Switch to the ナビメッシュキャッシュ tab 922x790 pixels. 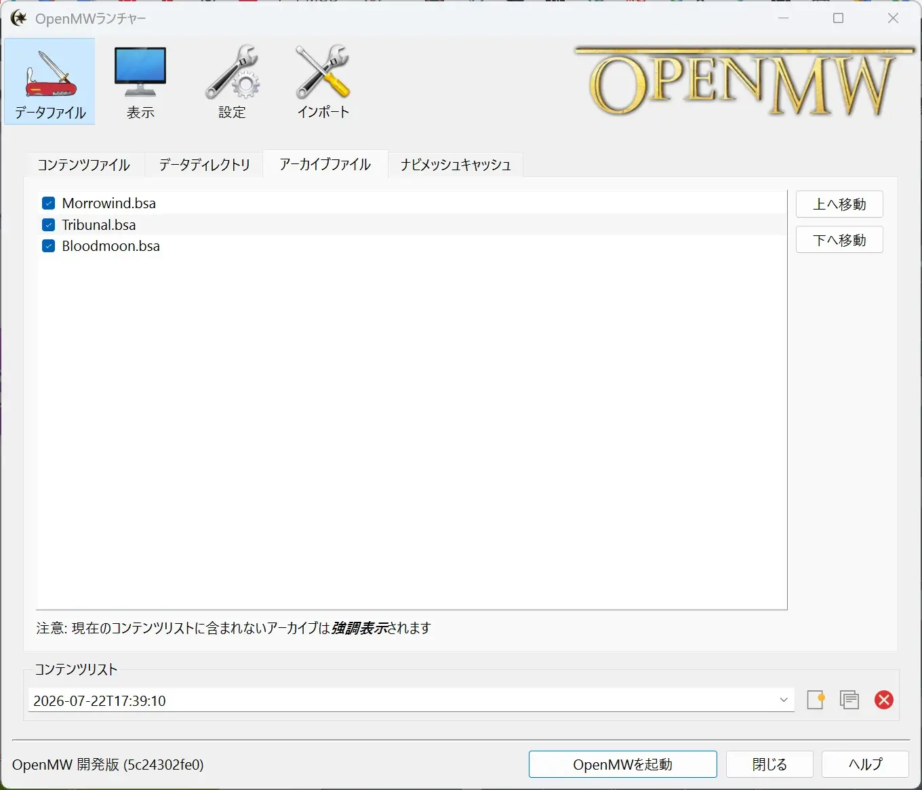pyautogui.click(x=456, y=165)
